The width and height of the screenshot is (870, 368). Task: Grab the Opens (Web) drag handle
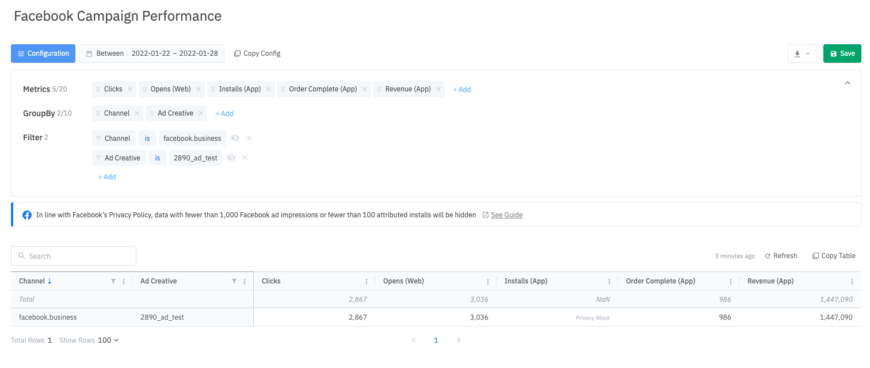[144, 89]
